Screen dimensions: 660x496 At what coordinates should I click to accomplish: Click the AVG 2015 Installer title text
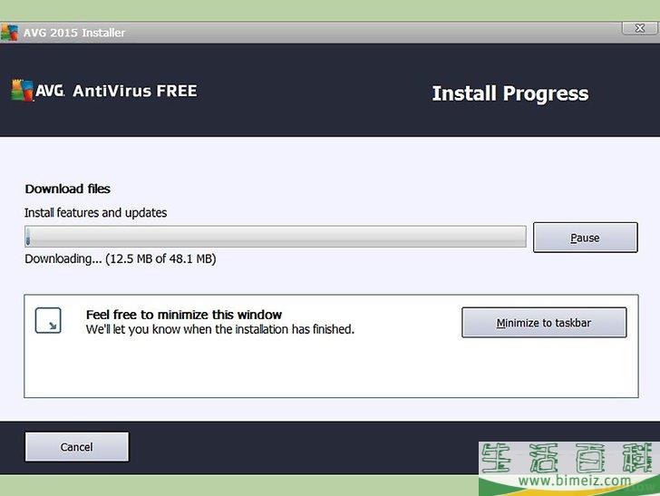74,33
